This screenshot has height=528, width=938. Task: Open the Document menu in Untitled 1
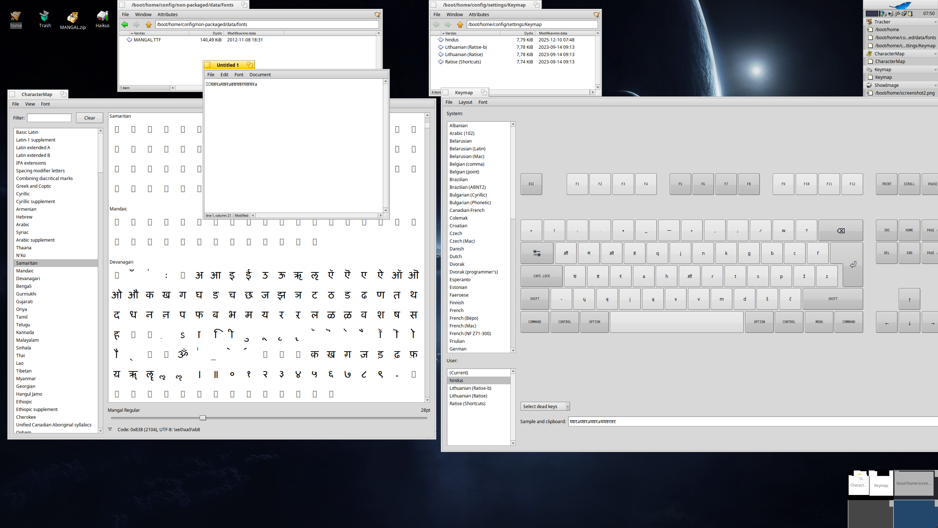click(260, 75)
